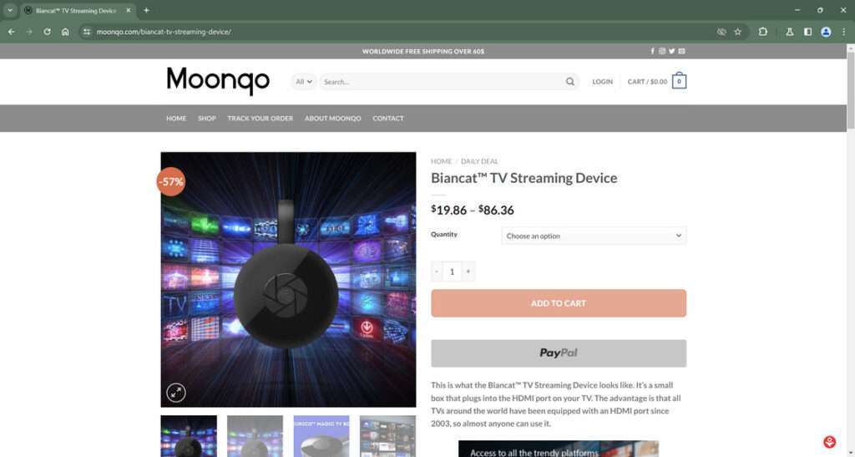Decrease quantity with minus button

437,272
